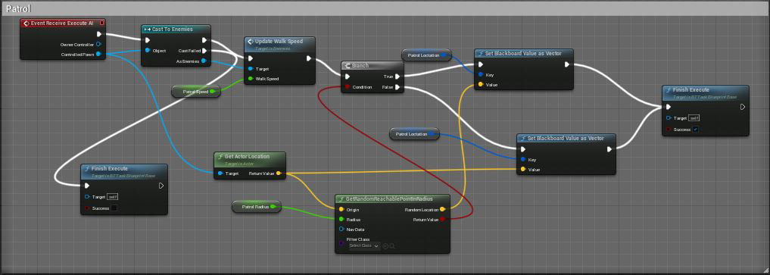
Task: Click the red delegate pin on Event Receive Execute AI
Action: tap(101, 23)
